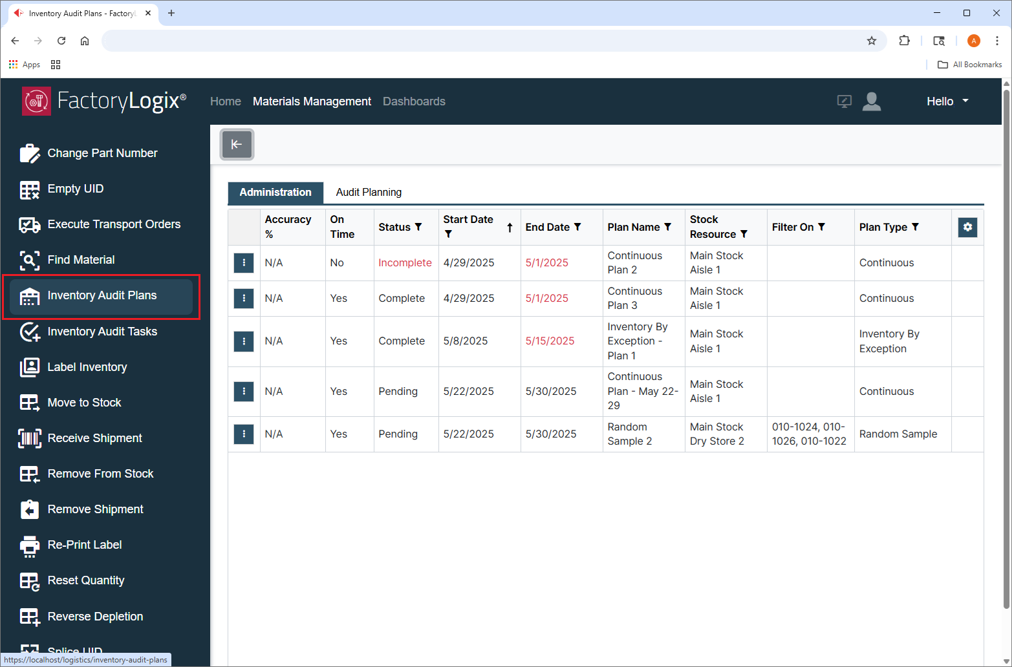Image resolution: width=1012 pixels, height=667 pixels.
Task: Open the Remove From Stock tool
Action: click(100, 473)
